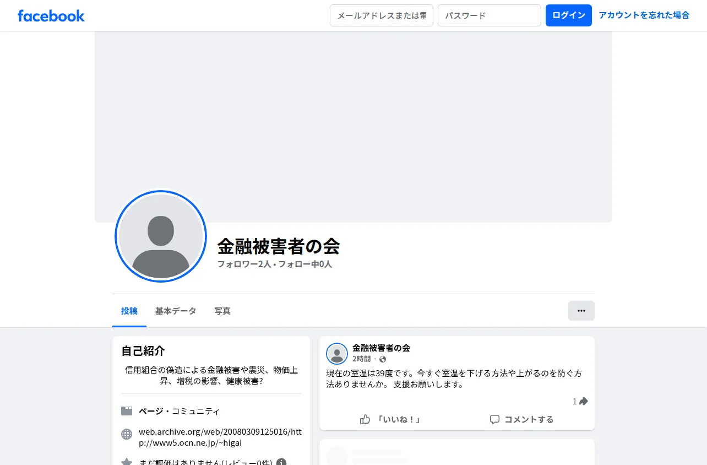Click the 金融被害者の会 post author name
This screenshot has height=465, width=707.
pos(381,348)
